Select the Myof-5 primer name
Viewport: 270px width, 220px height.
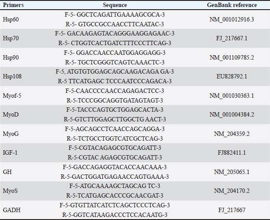[12, 95]
